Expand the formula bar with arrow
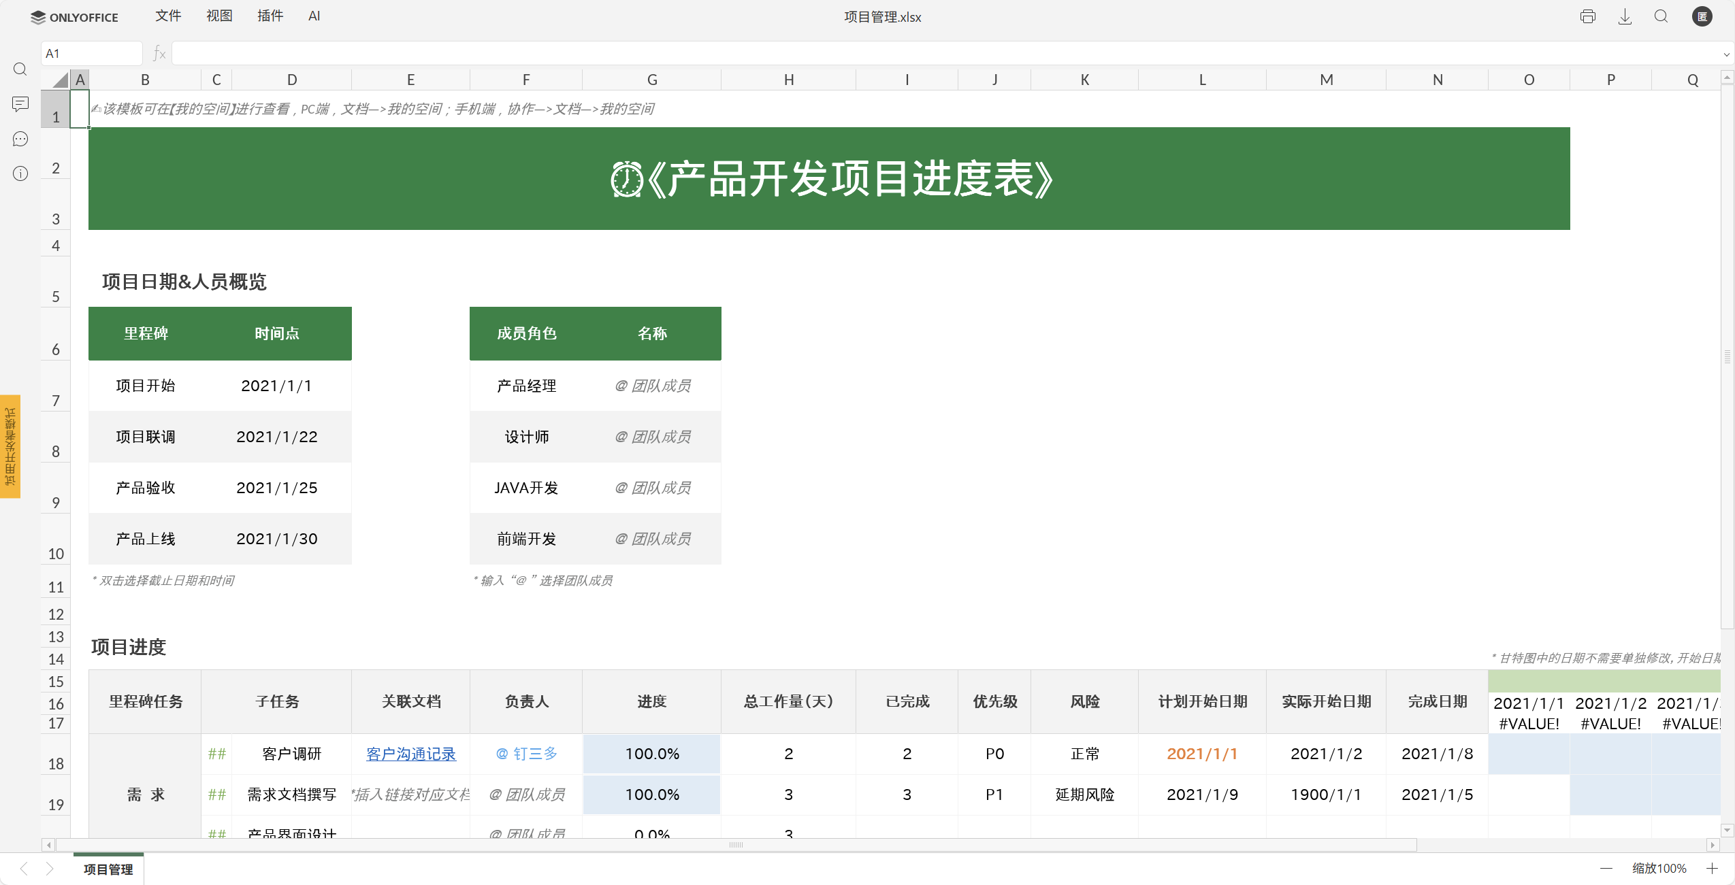This screenshot has height=885, width=1735. pos(1726,54)
